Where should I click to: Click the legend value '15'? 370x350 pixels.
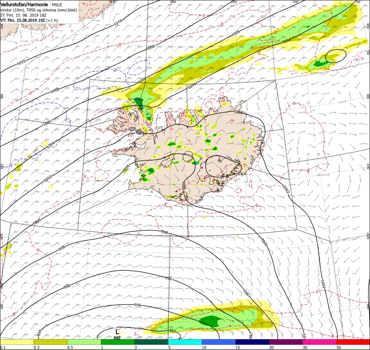238,347
